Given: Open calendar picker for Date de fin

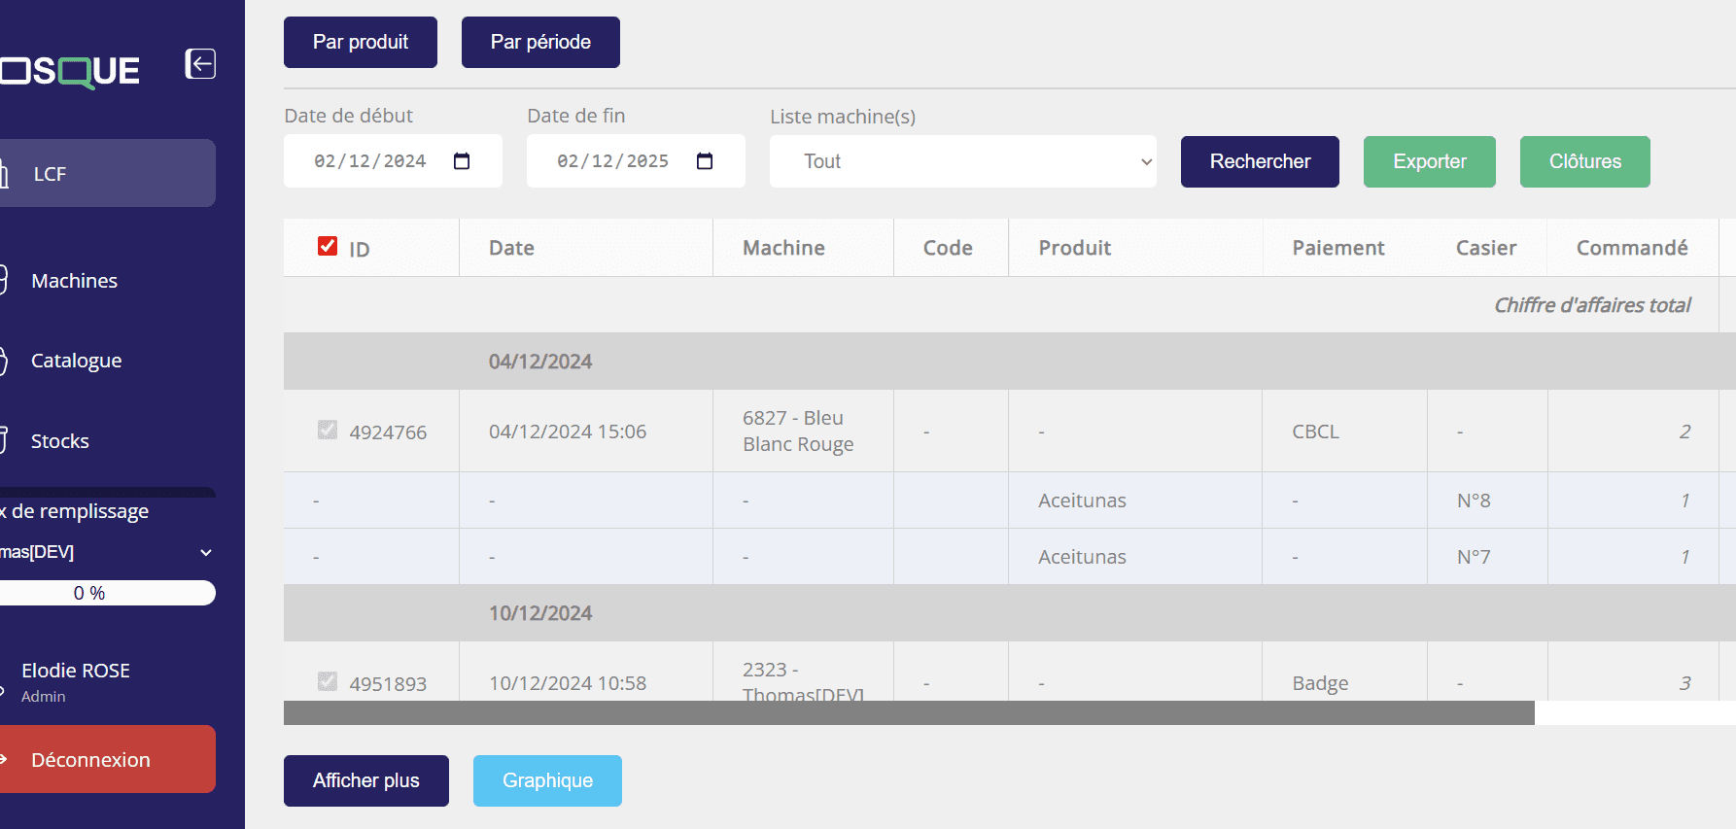Looking at the screenshot, I should 705,161.
